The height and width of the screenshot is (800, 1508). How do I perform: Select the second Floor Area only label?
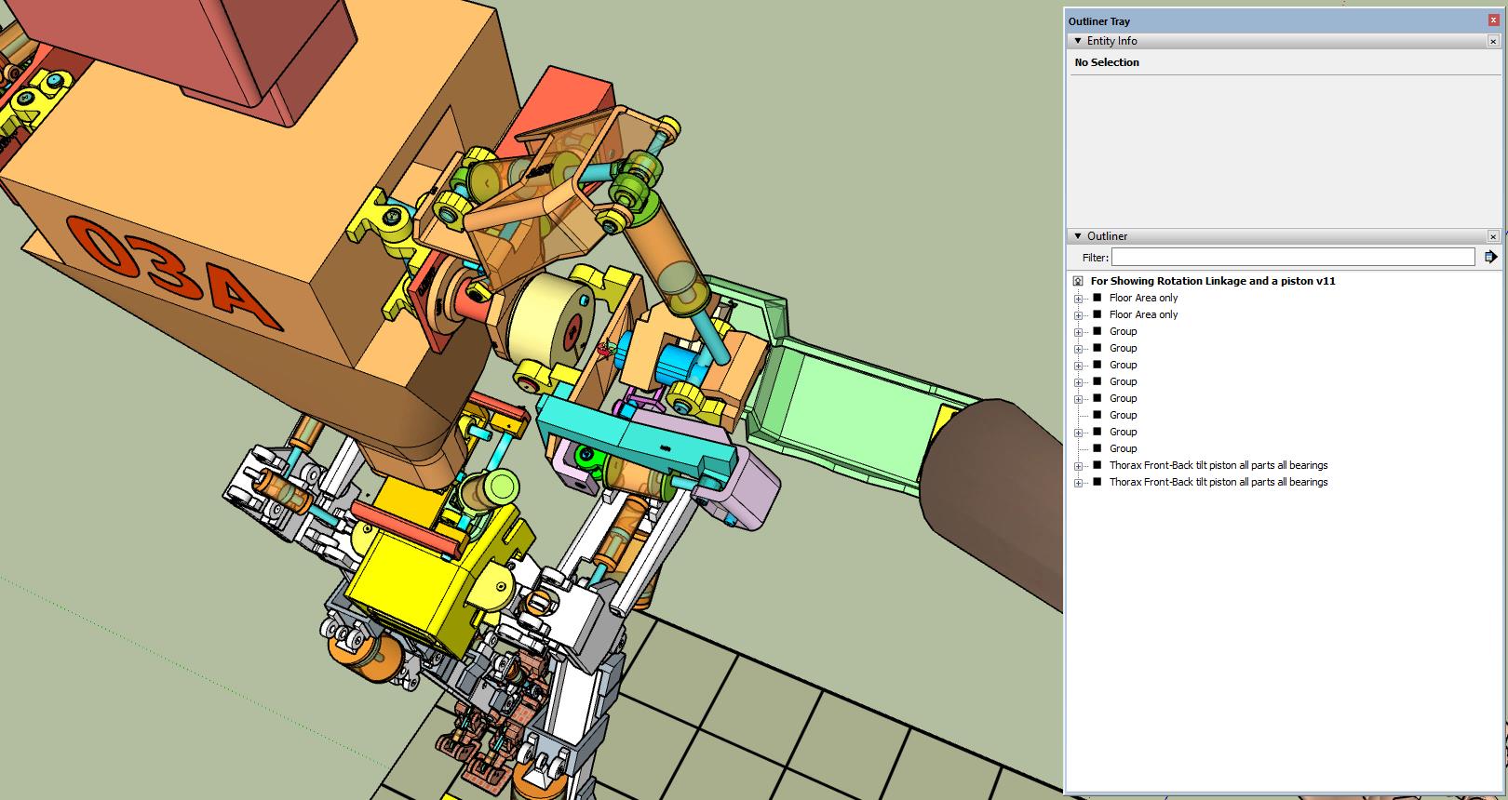(1143, 314)
